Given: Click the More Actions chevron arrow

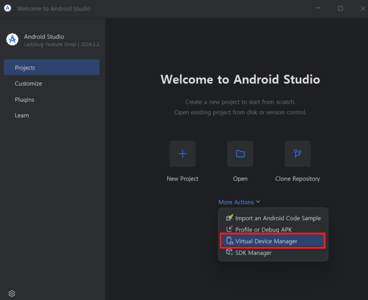Looking at the screenshot, I should tap(258, 202).
